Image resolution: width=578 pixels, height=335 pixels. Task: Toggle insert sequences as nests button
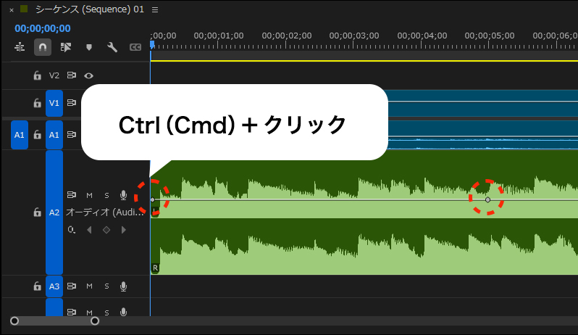click(20, 47)
